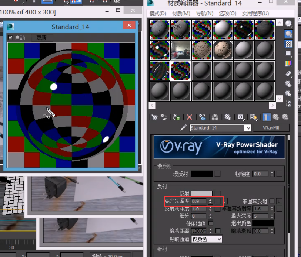
Task: Toggle the 自动 checkbox in preview window
Action: pyautogui.click(x=10, y=38)
